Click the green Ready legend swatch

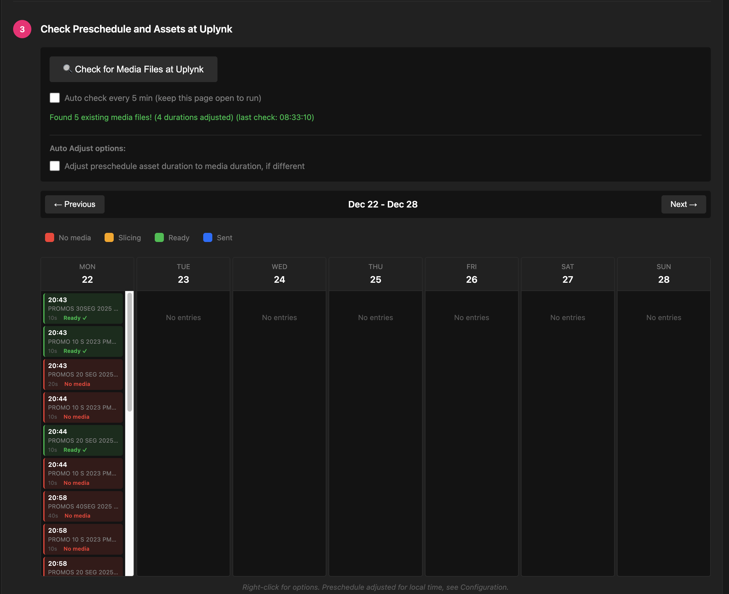click(x=159, y=237)
